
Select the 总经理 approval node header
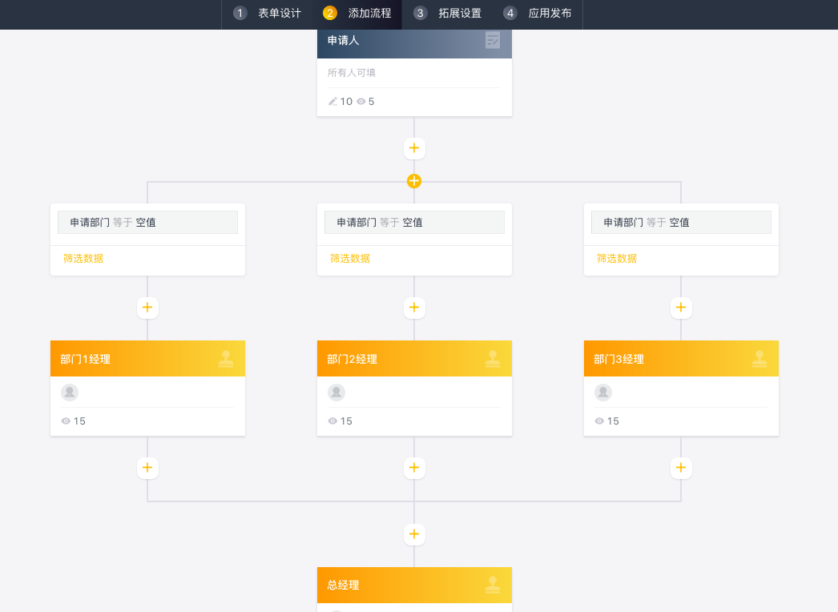pyautogui.click(x=414, y=585)
